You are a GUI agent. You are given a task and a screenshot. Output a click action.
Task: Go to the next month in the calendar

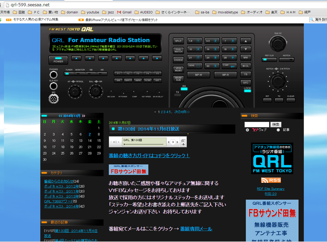[83, 116]
